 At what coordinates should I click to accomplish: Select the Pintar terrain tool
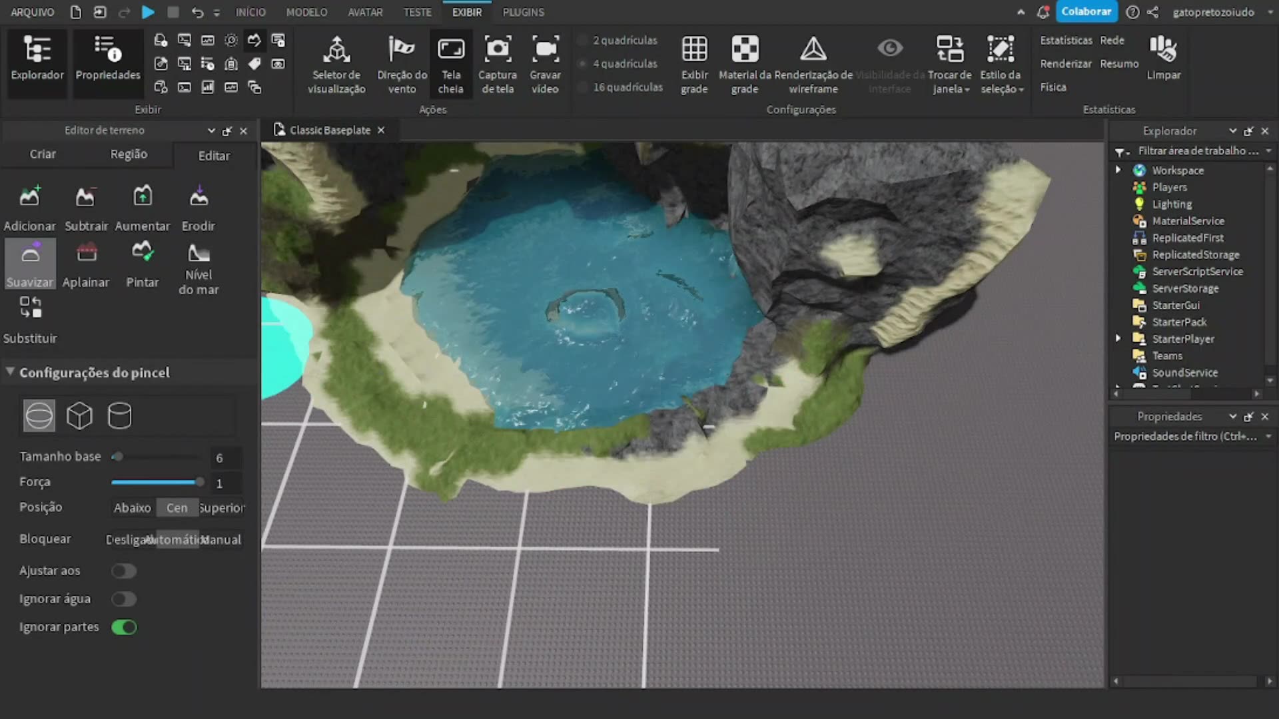142,263
